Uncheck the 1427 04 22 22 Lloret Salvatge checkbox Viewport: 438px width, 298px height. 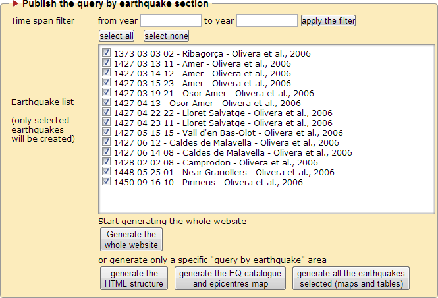click(107, 113)
